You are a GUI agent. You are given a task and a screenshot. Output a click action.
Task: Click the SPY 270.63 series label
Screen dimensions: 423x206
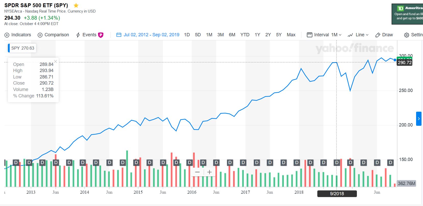click(23, 48)
